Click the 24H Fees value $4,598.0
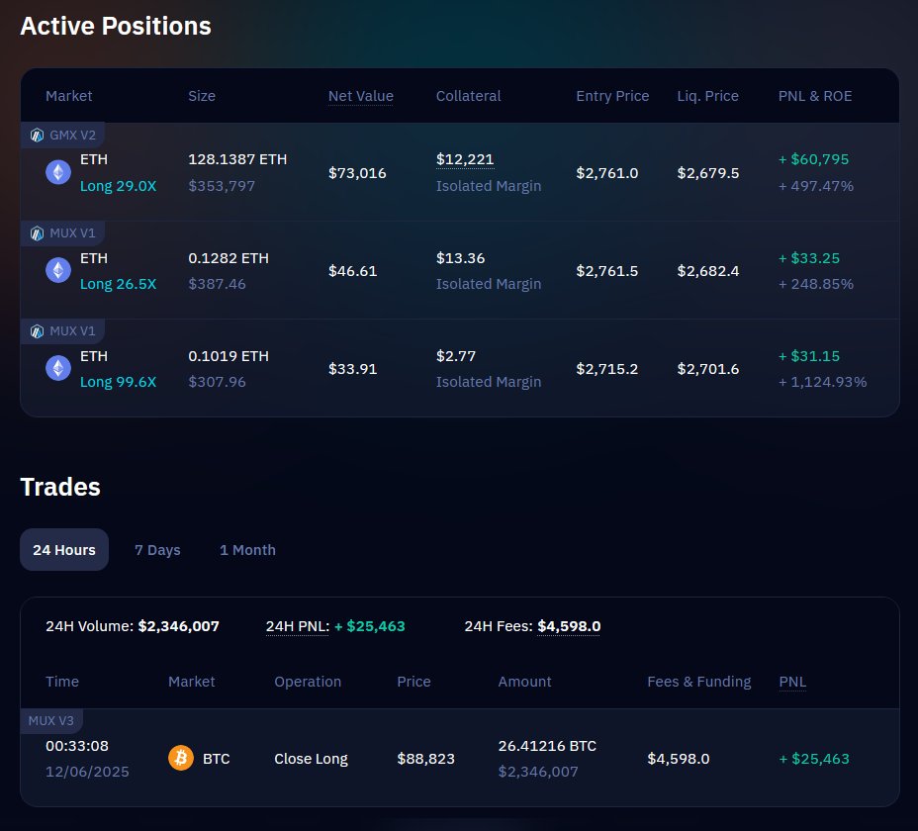Image resolution: width=918 pixels, height=831 pixels. coord(569,626)
